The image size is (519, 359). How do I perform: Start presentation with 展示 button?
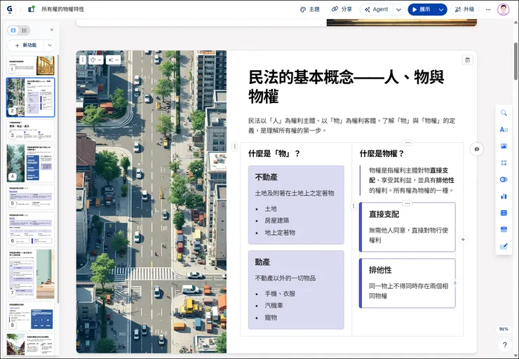(x=421, y=10)
